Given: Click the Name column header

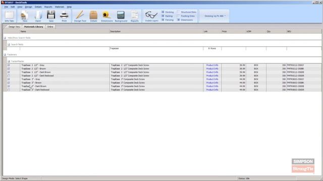Looking at the screenshot, I should click(x=65, y=31).
